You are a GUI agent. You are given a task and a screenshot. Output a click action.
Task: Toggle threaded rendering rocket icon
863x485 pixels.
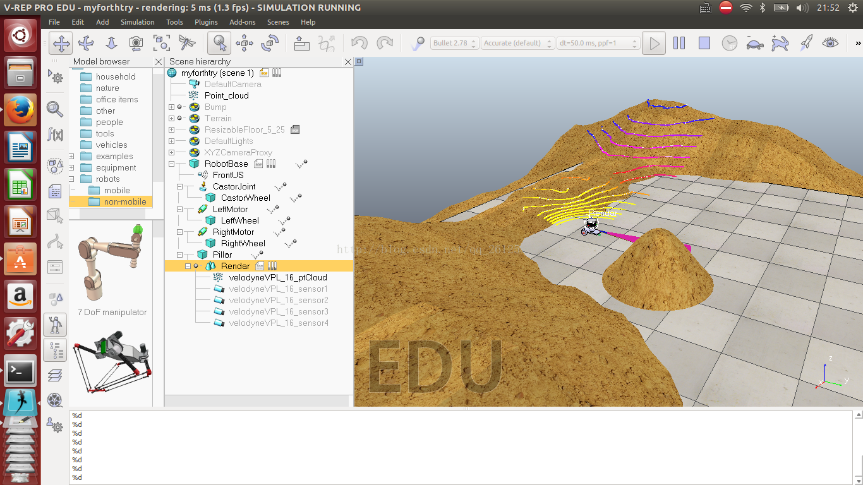(x=806, y=43)
